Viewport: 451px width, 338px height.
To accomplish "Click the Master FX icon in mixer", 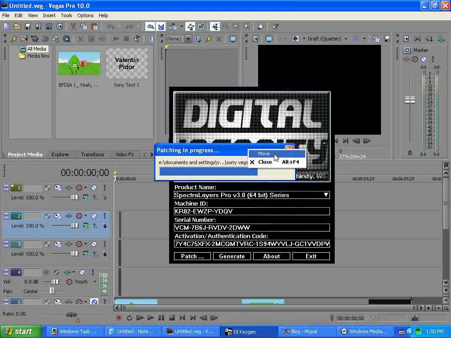I will point(407,59).
